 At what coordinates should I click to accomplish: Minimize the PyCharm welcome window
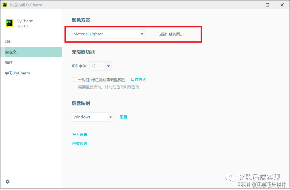pyautogui.click(x=253, y=5)
